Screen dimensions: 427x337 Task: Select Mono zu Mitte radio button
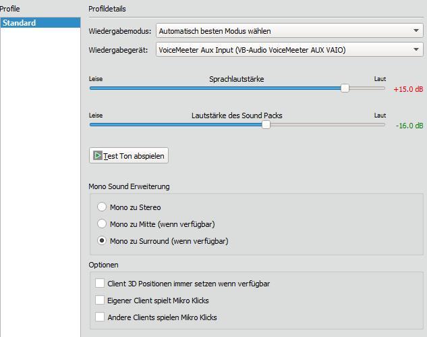(102, 224)
